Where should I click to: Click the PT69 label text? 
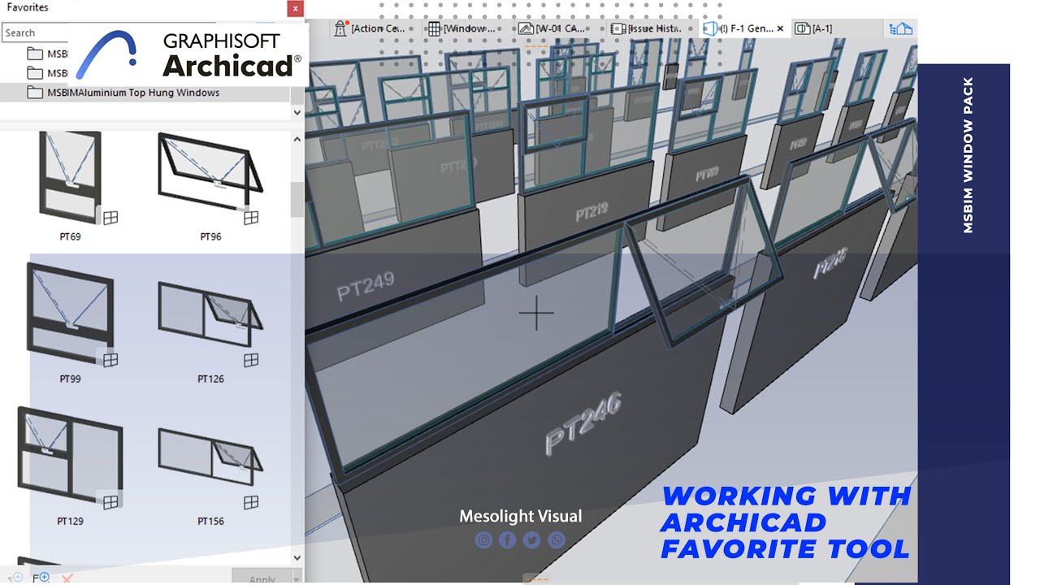70,236
